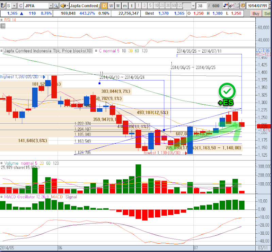Select the 5 interval button
This screenshot has height=252, width=272.
150,6
